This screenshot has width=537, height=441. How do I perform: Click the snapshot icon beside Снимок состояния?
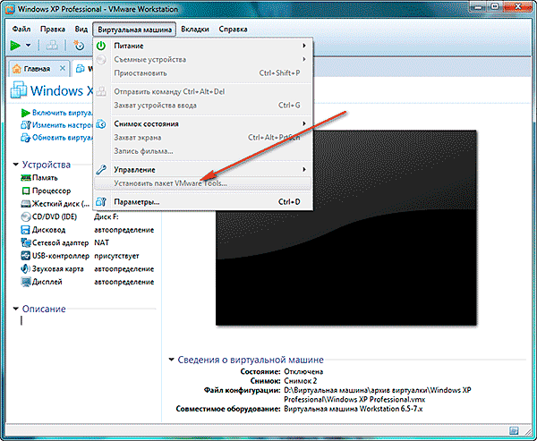pyautogui.click(x=101, y=123)
